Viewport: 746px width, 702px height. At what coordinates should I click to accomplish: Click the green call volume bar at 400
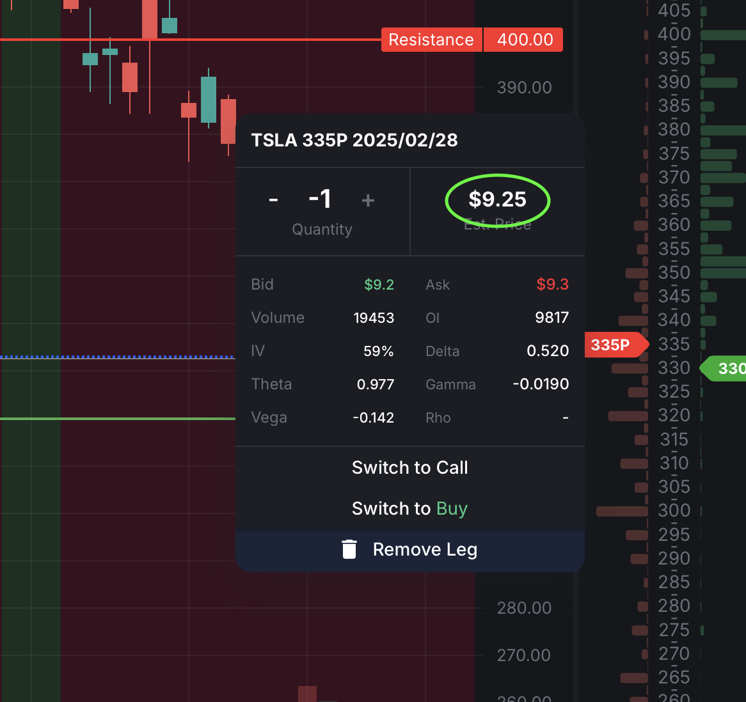tap(723, 35)
